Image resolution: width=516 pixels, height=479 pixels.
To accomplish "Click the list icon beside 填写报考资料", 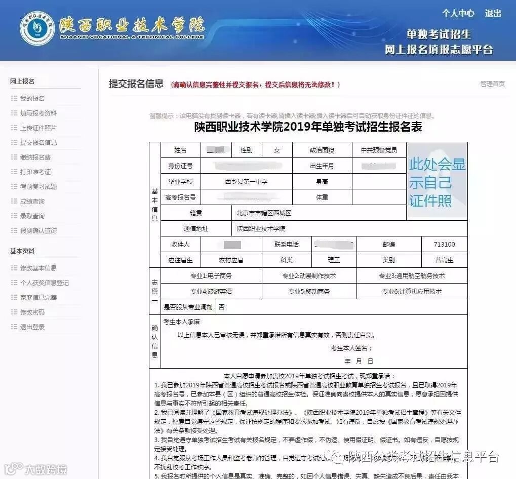I will click(14, 113).
